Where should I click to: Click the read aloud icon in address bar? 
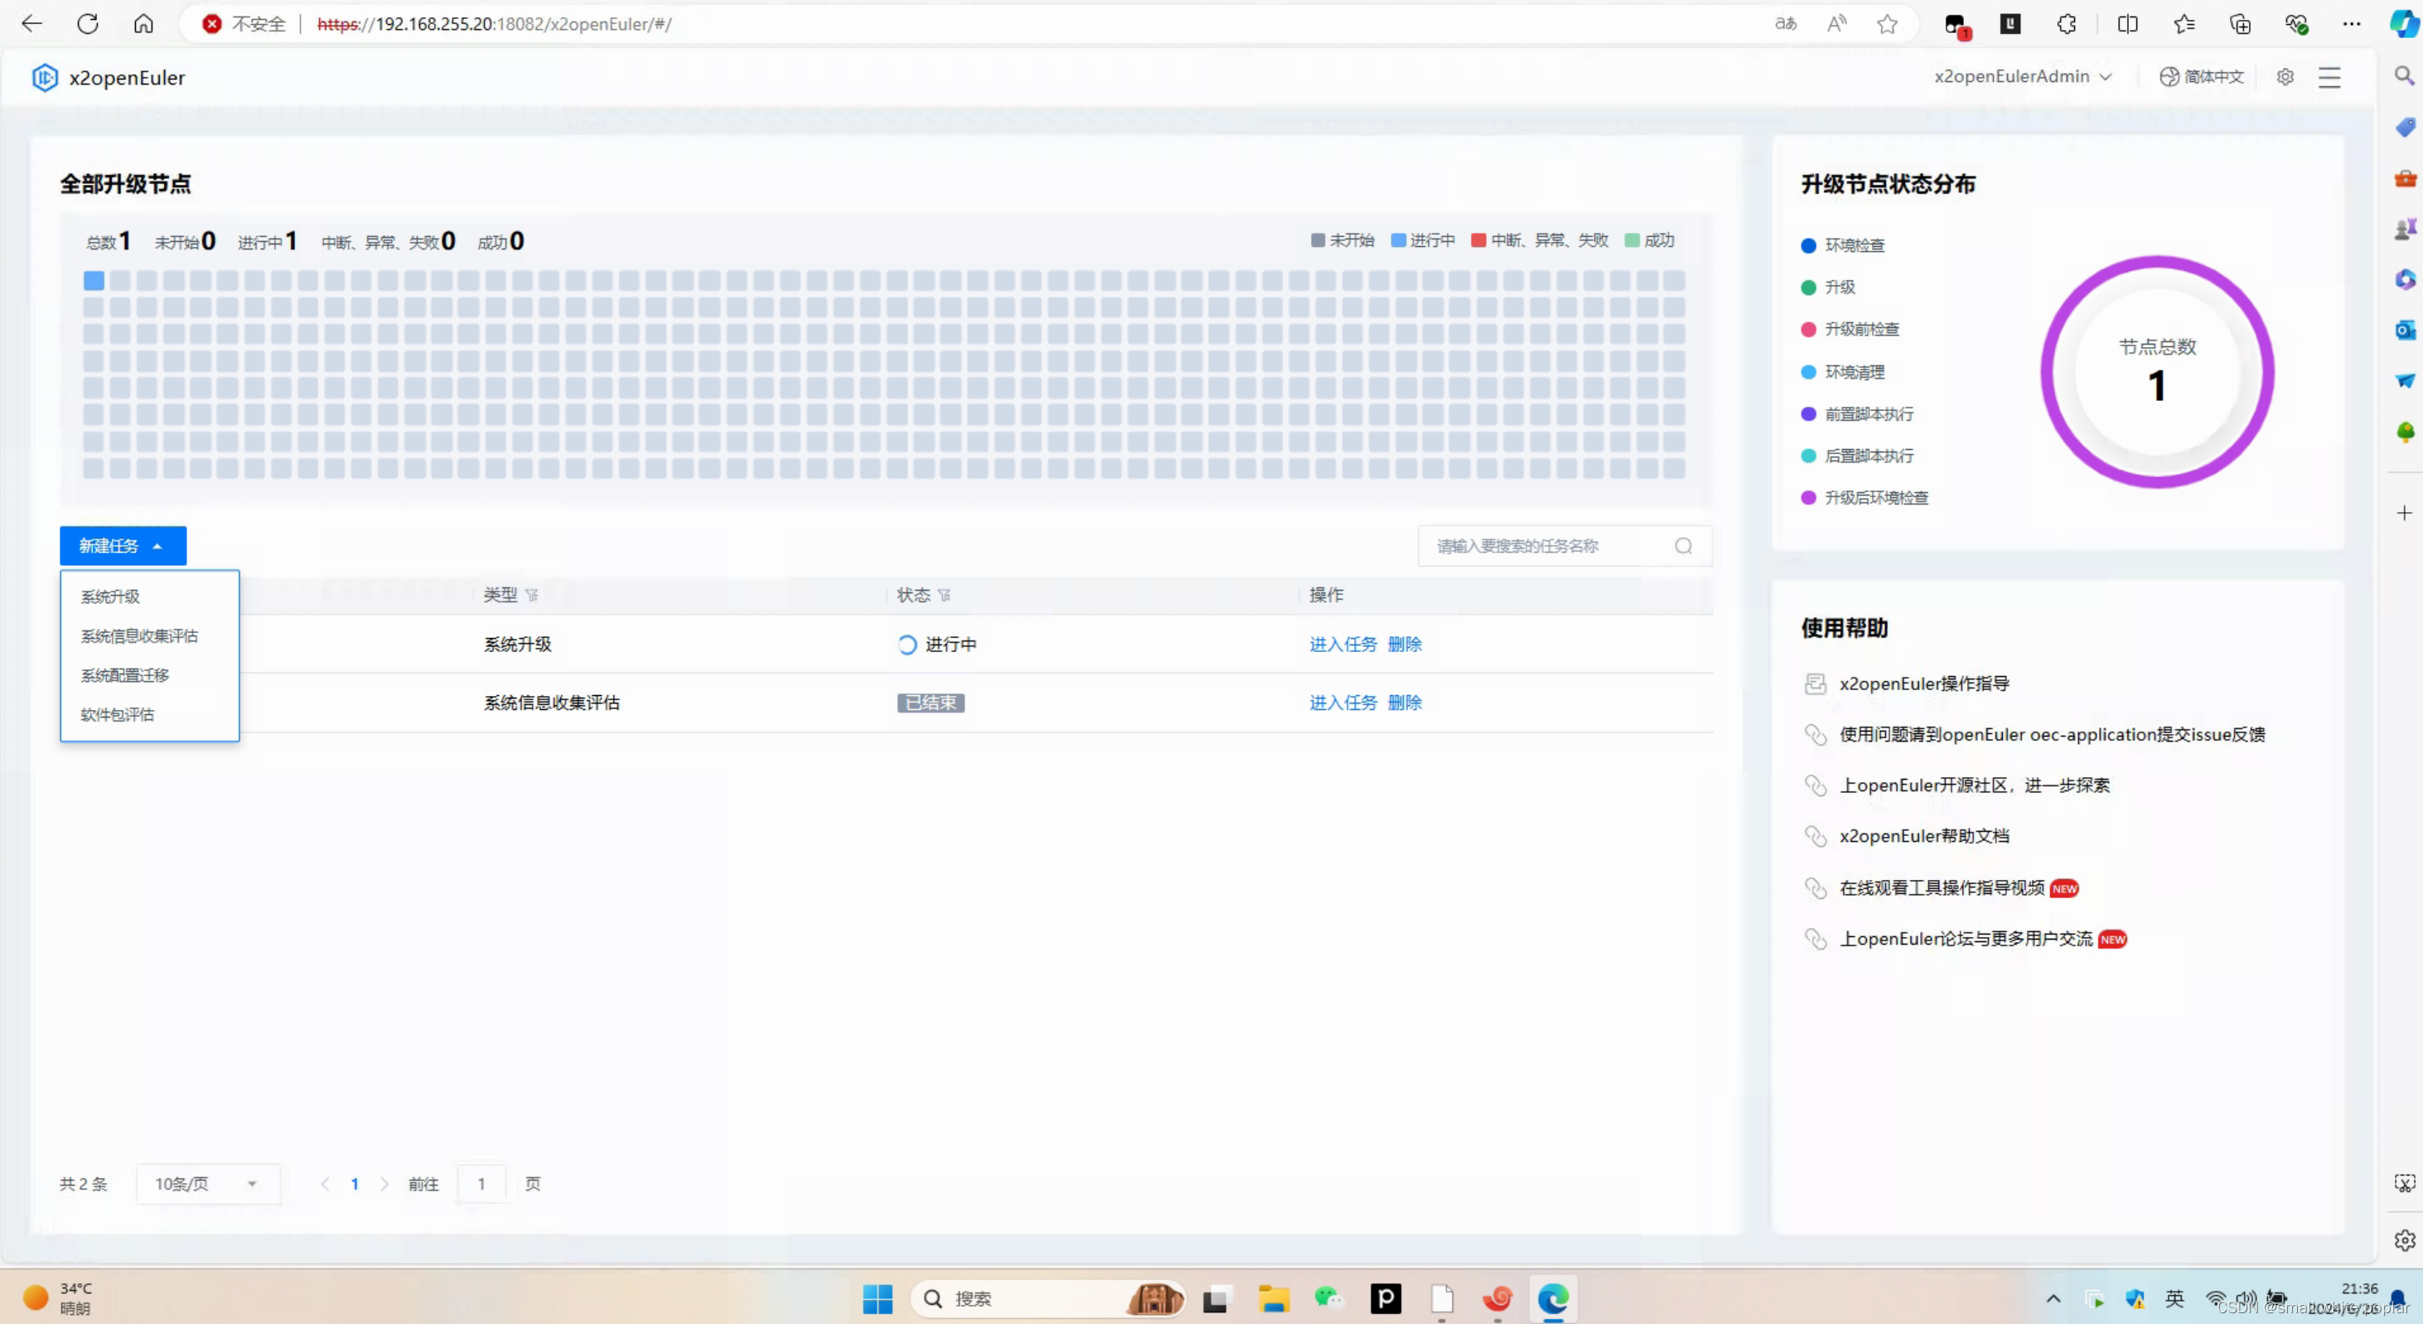point(1836,23)
